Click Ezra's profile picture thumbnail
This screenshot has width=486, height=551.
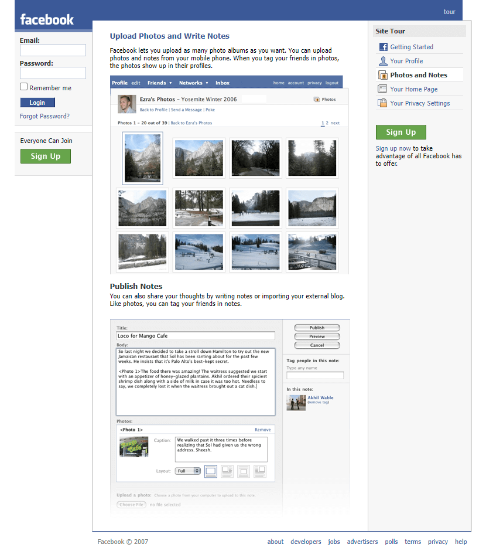126,104
